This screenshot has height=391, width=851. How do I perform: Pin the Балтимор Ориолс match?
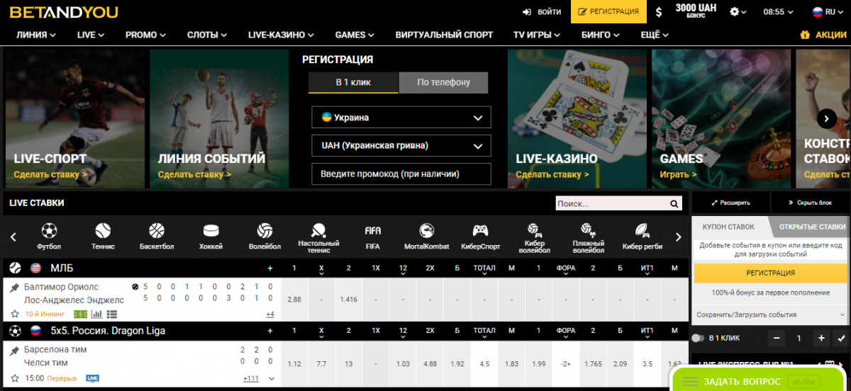(x=14, y=288)
